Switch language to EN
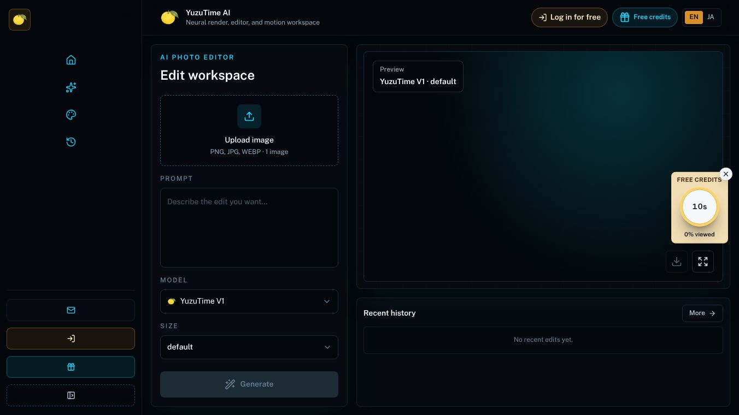739x415 pixels. [694, 17]
